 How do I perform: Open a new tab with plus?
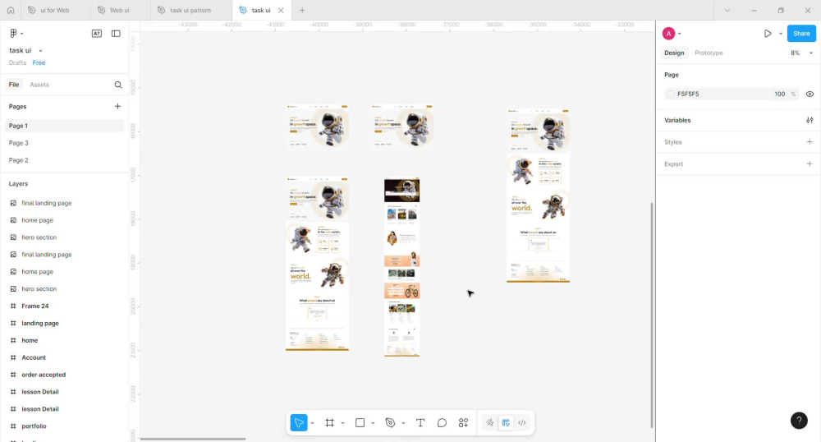[302, 10]
